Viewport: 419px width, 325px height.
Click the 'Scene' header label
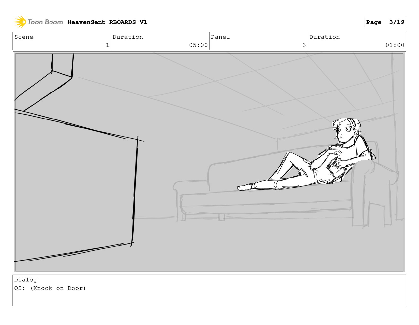(x=24, y=37)
